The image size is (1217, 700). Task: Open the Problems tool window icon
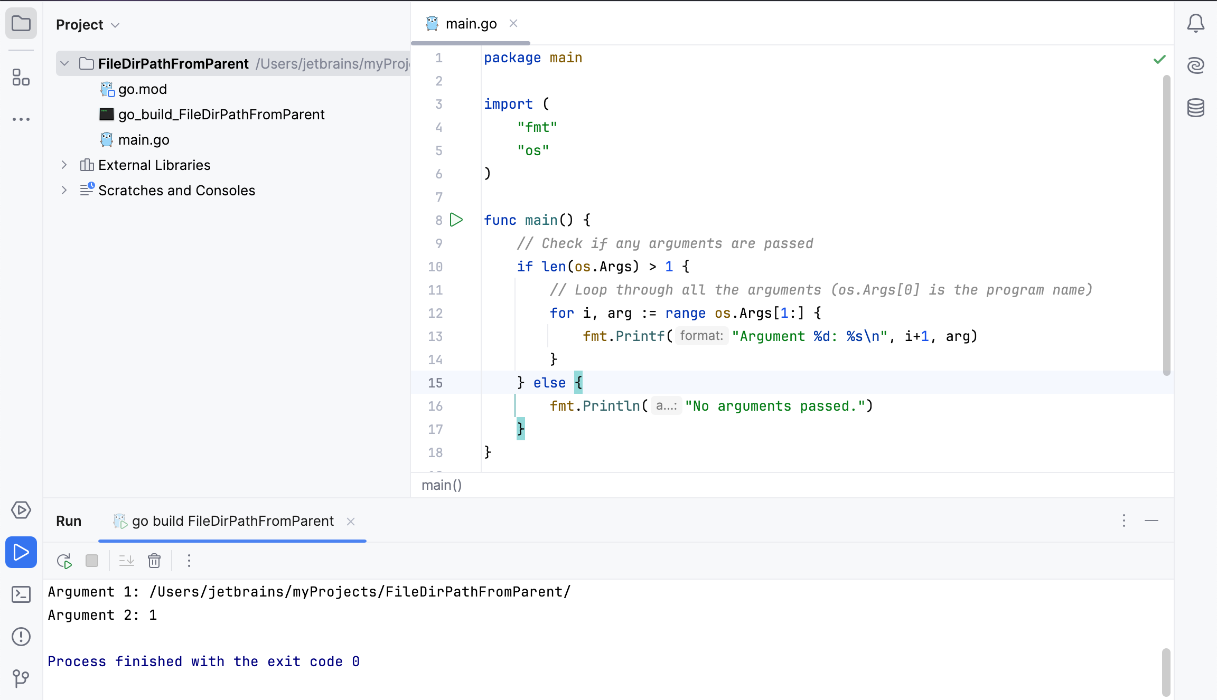(x=21, y=637)
